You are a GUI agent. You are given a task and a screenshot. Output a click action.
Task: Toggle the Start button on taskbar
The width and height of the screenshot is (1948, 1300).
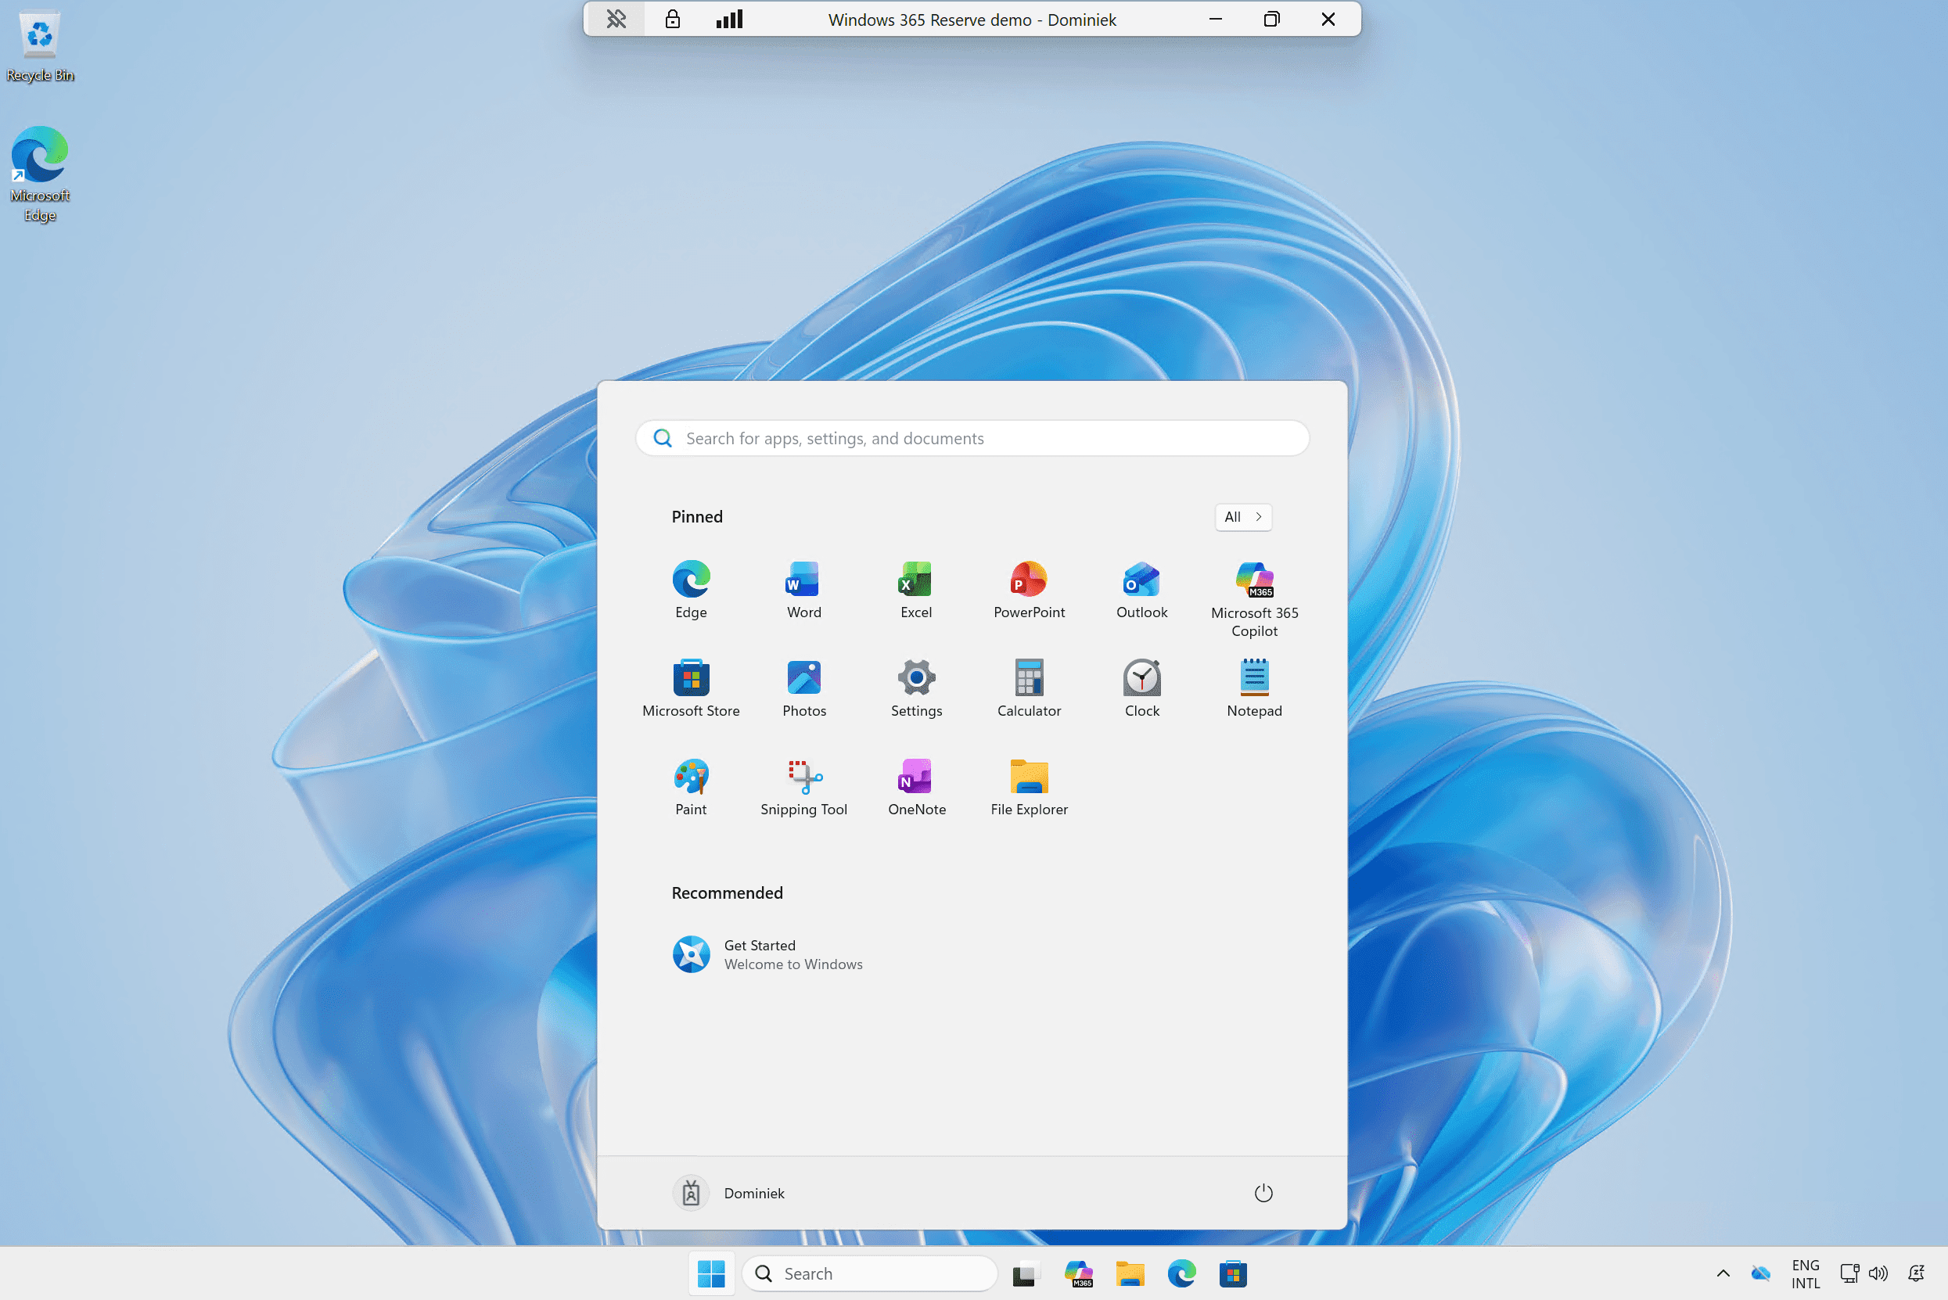[x=710, y=1273]
